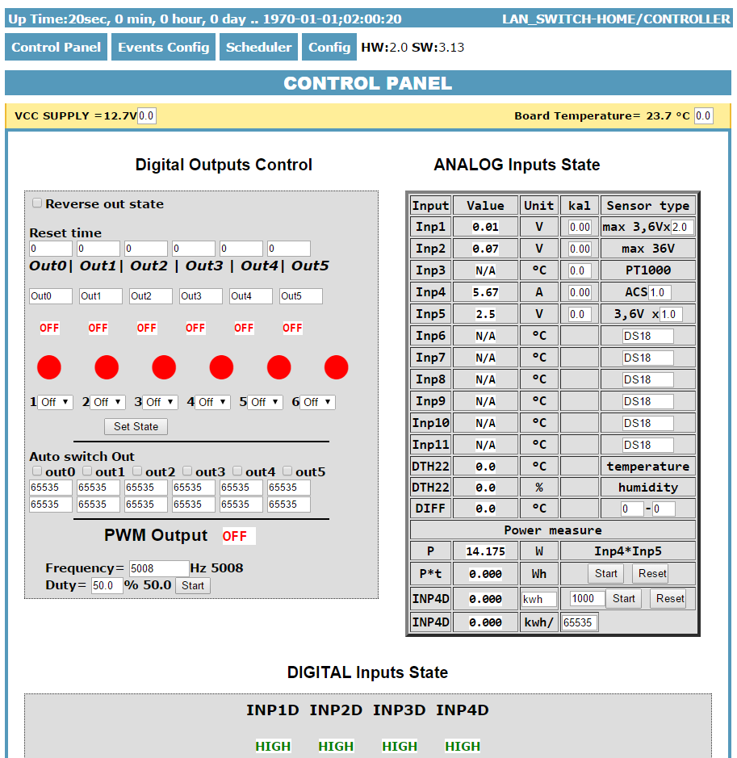Viewport: 737px width, 758px height.
Task: Click the PWM Duty input field
Action: pyautogui.click(x=107, y=585)
